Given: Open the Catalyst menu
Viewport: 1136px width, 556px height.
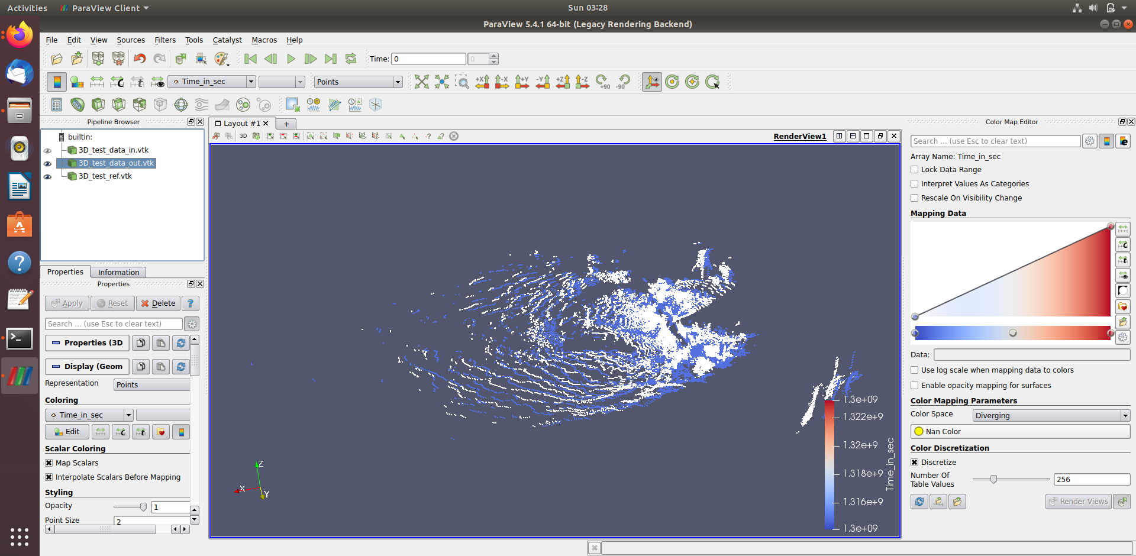Looking at the screenshot, I should coord(227,40).
